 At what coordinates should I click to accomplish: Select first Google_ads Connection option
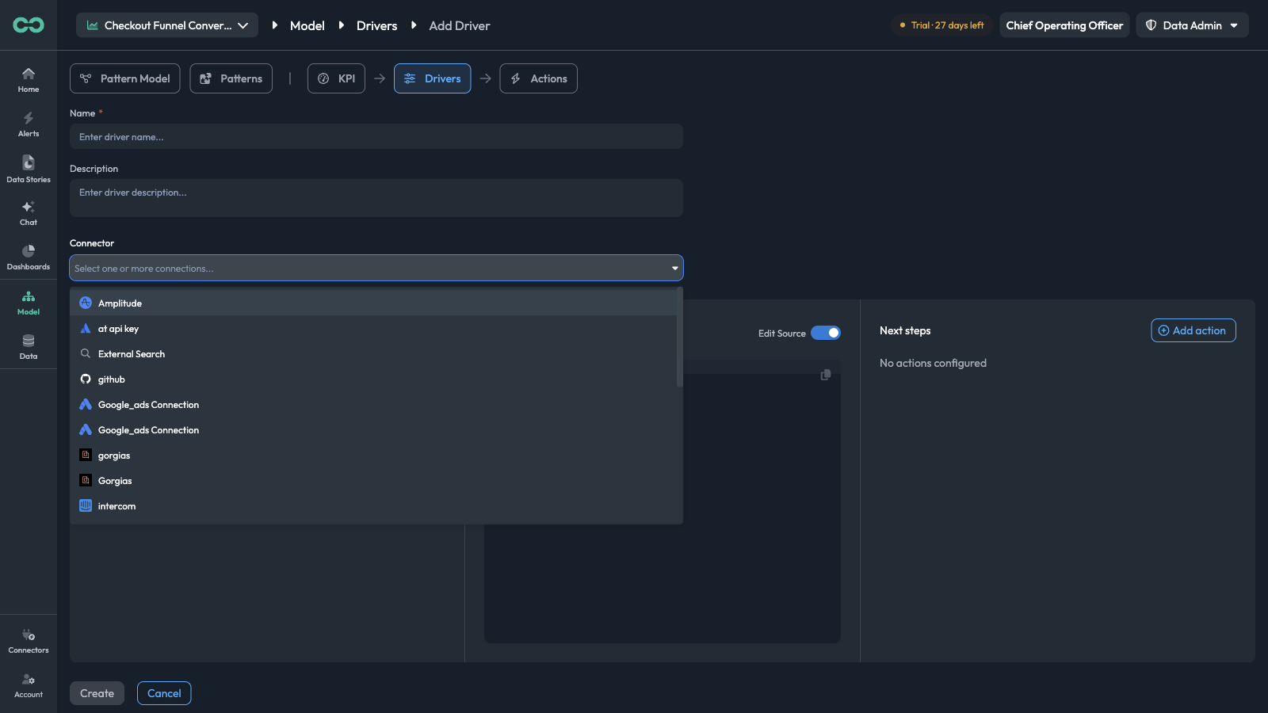pyautogui.click(x=373, y=405)
